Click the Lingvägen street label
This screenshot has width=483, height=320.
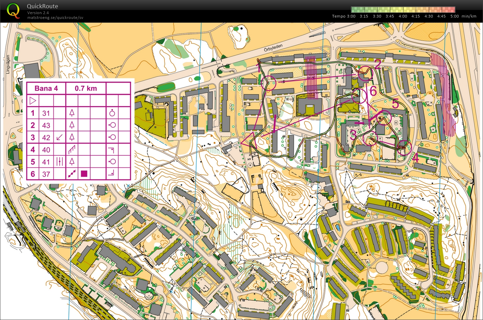click(x=8, y=64)
